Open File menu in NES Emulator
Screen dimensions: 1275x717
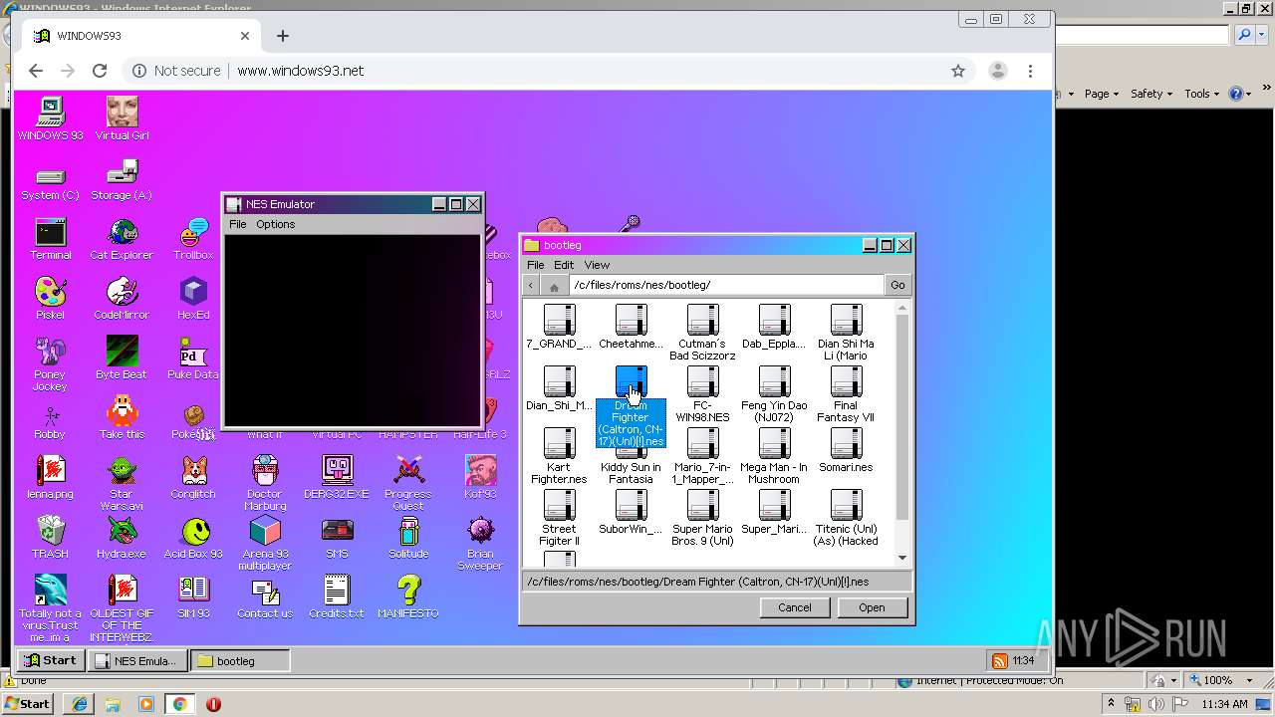(237, 224)
